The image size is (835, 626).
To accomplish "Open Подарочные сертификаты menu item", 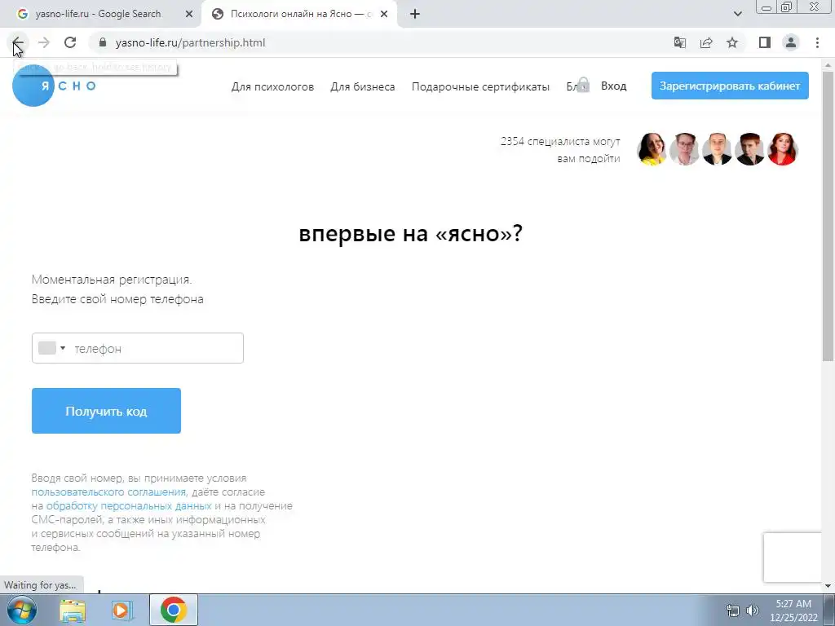I will (x=480, y=86).
